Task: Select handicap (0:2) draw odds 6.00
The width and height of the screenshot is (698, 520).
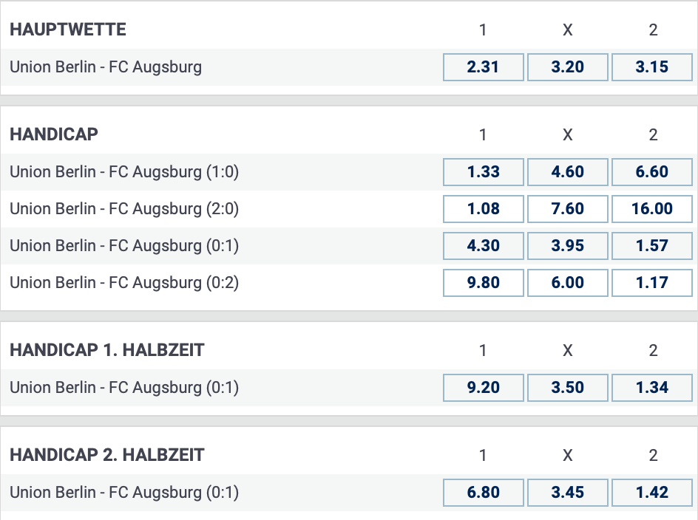Action: (x=568, y=283)
